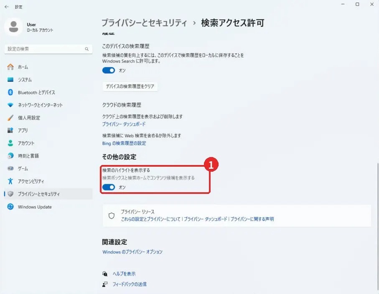379x294 pixels.
Task: Click the 設定の検索 search field
Action: click(48, 49)
